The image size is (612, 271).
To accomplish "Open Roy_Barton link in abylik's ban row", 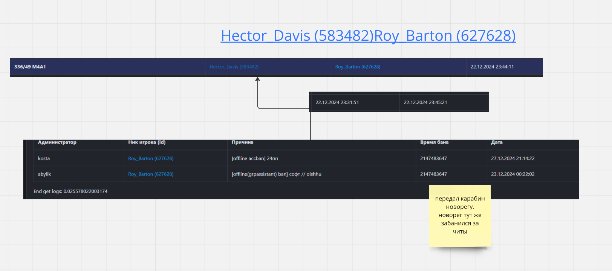I will (x=151, y=174).
